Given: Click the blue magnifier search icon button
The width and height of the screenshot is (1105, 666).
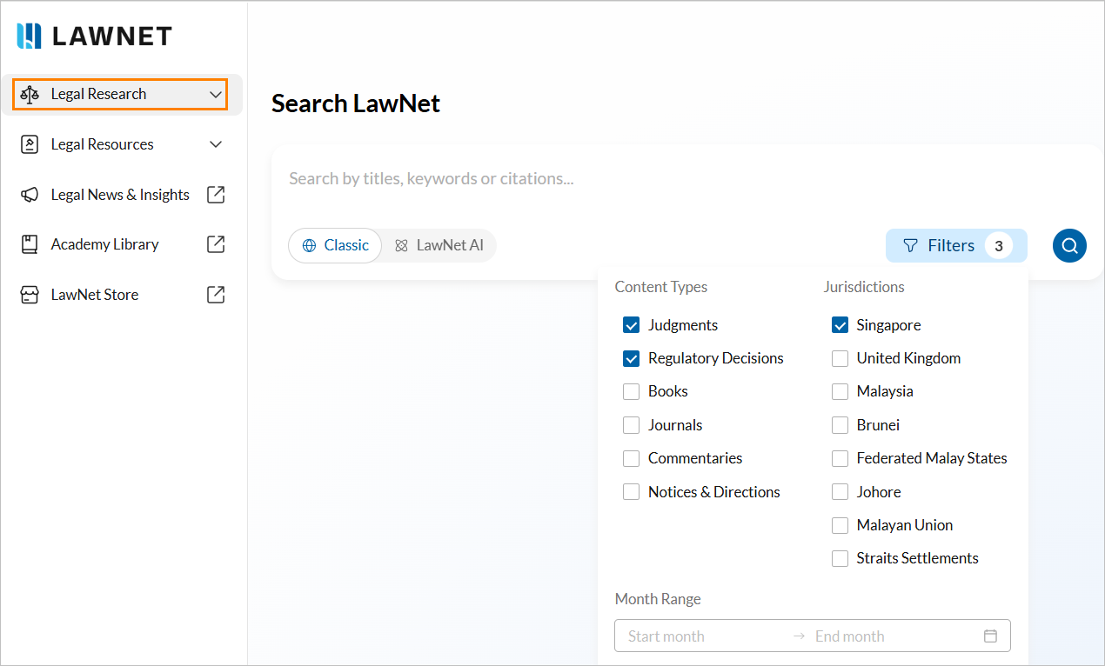Looking at the screenshot, I should (x=1069, y=245).
